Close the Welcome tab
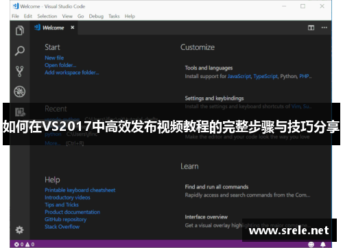This screenshot has width=343, height=248. click(x=73, y=27)
